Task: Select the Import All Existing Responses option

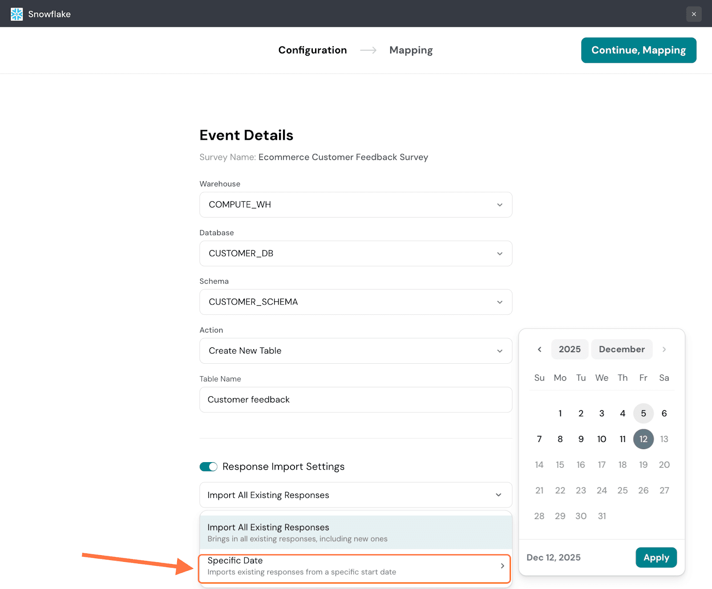Action: click(x=356, y=532)
